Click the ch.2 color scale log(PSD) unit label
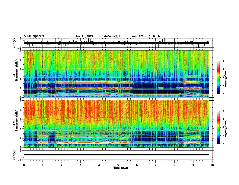 coord(226,128)
